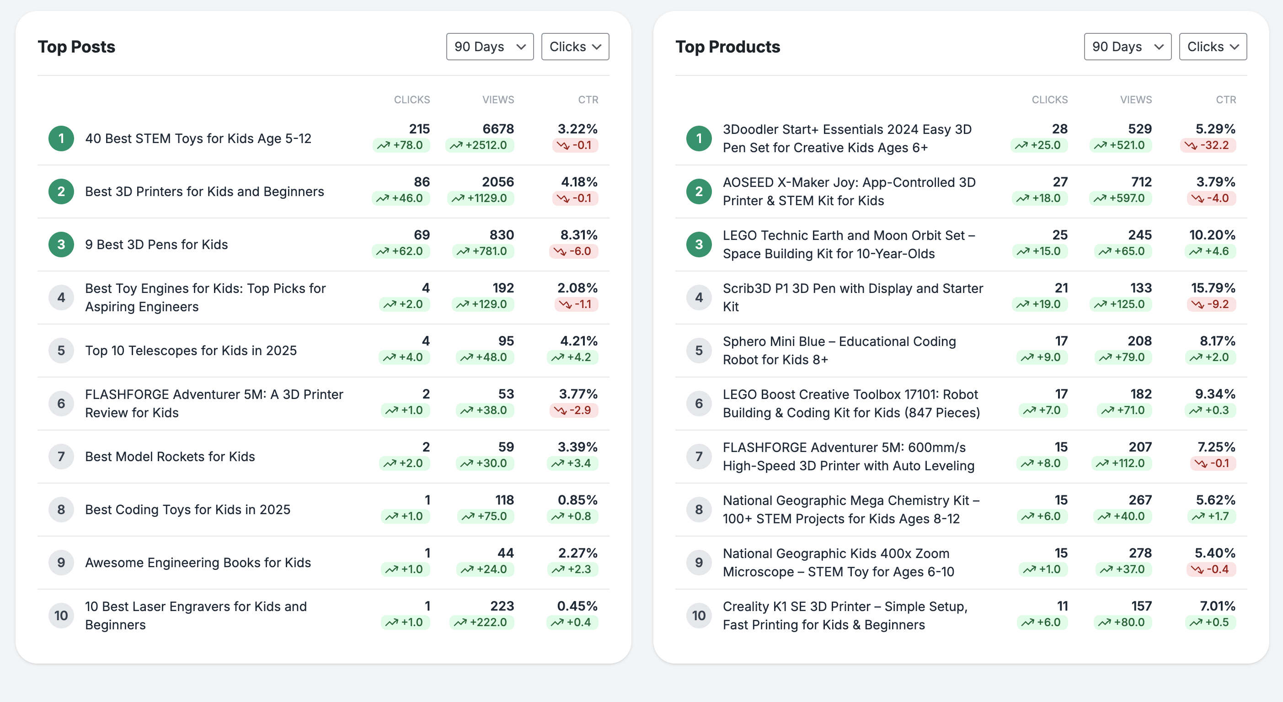
Task: Click the upward trend icon next to +521.0 views
Action: (1100, 145)
